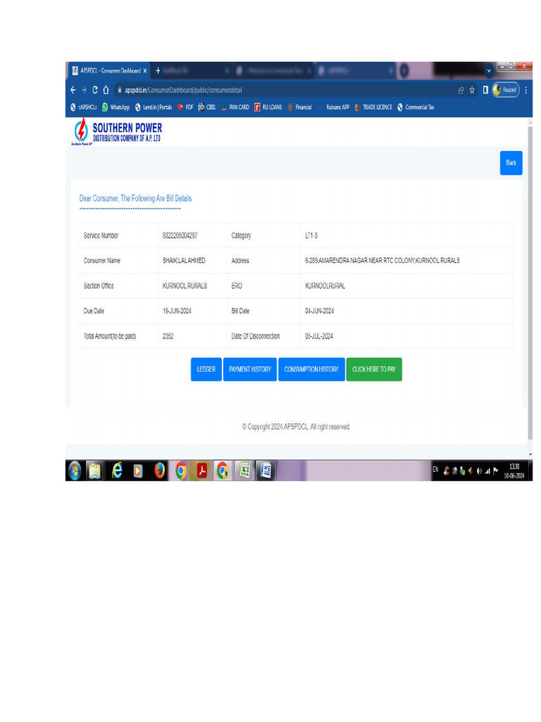Viewport: 541px width, 722px height.
Task: Click the EN language indicator
Action: coord(435,470)
